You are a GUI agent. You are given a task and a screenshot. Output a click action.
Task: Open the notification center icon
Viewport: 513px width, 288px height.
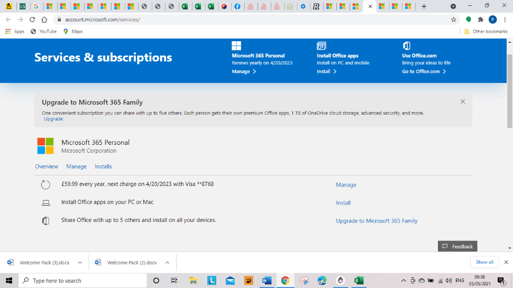click(x=501, y=281)
